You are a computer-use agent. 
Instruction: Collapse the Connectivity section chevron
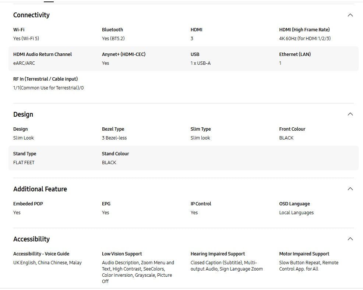point(350,15)
